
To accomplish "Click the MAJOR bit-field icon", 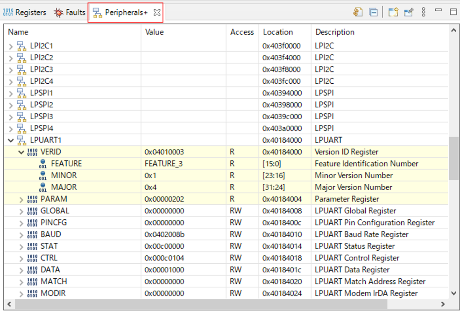I will click(43, 187).
